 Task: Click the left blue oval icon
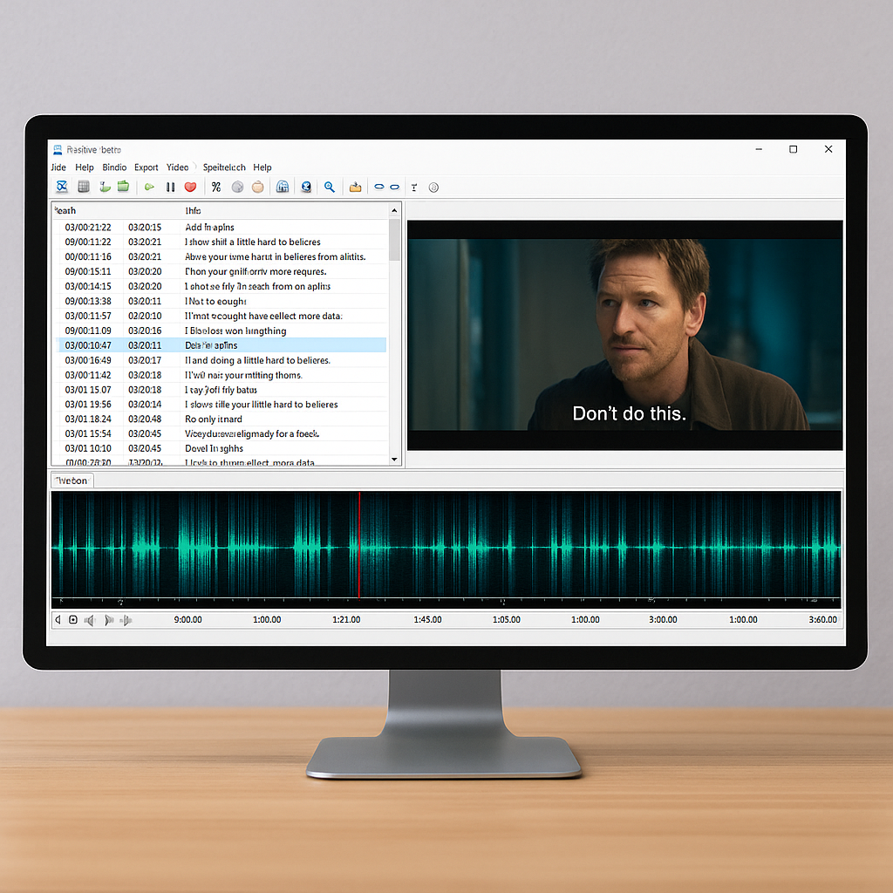pos(379,187)
